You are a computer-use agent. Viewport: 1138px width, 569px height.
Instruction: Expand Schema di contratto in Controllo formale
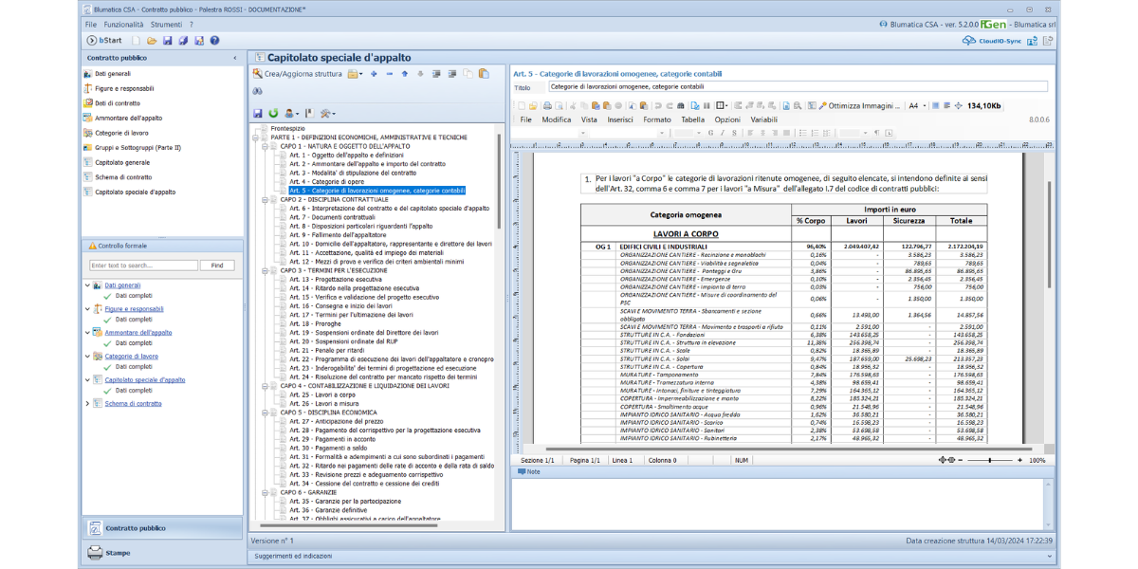88,404
